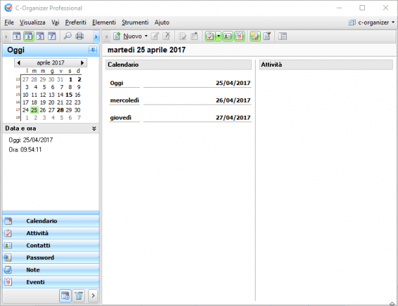The image size is (398, 306).
Task: Toggle the contacts display icon
Action: pos(228,36)
